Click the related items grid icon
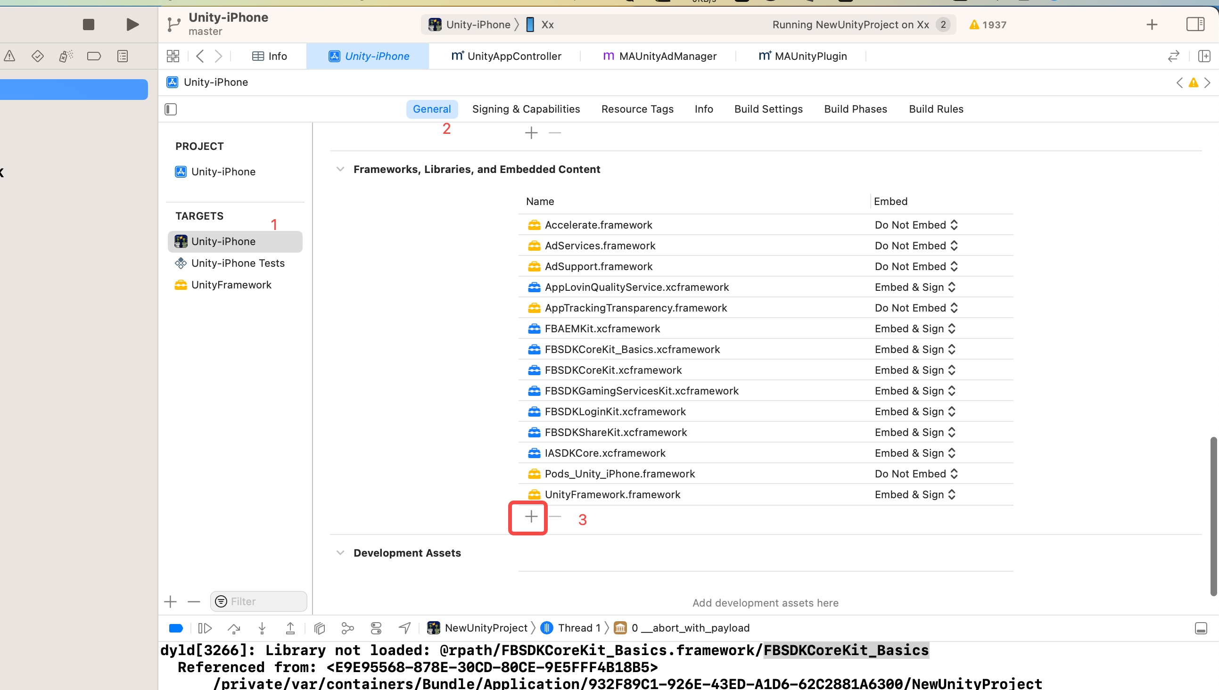The width and height of the screenshot is (1219, 690). coord(173,56)
